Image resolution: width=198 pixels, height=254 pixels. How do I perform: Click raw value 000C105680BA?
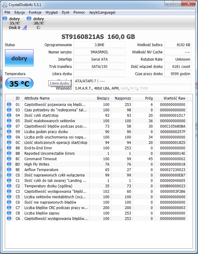(x=173, y=126)
